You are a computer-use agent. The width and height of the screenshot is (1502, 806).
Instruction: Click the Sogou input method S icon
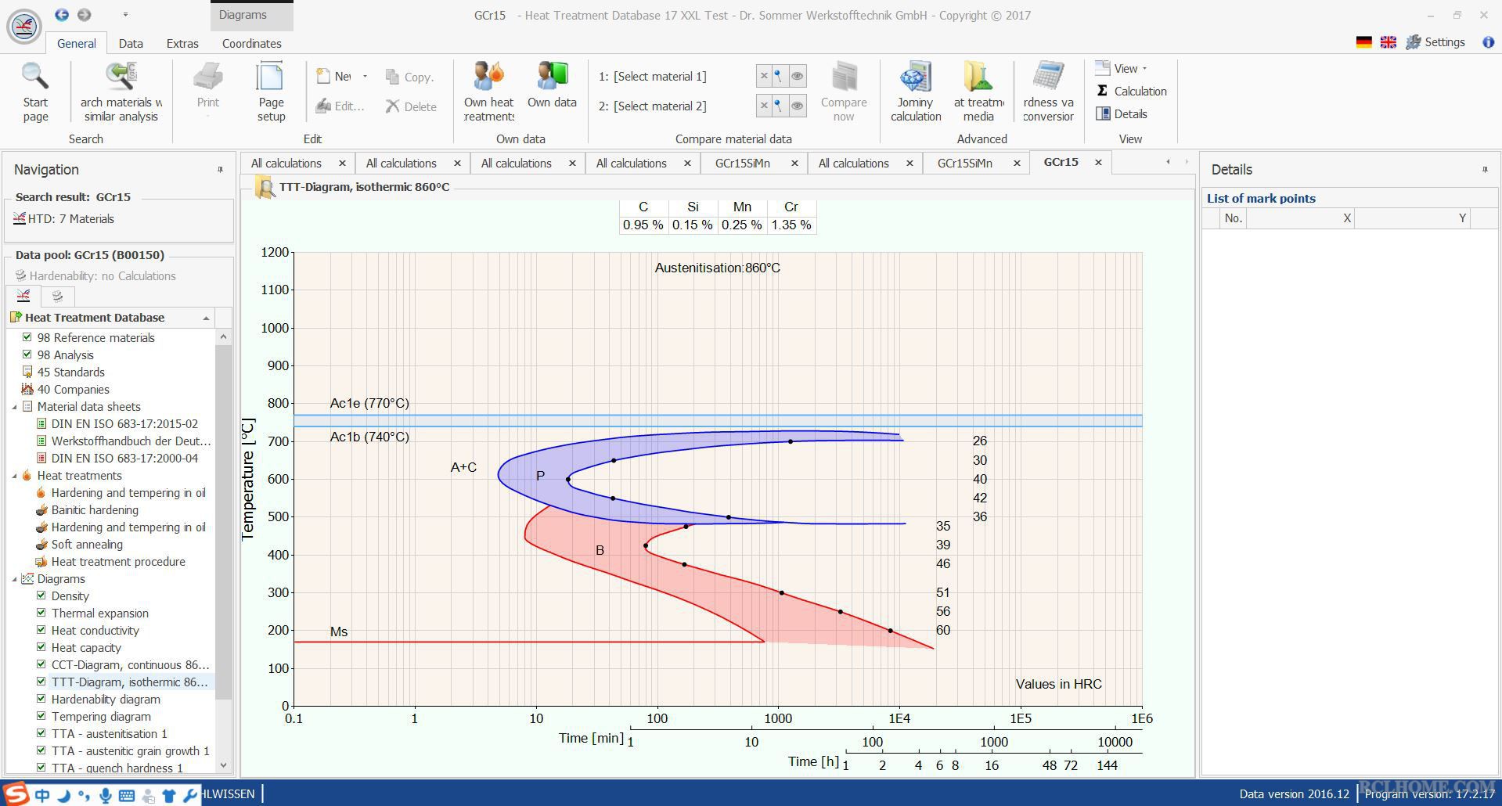[16, 793]
